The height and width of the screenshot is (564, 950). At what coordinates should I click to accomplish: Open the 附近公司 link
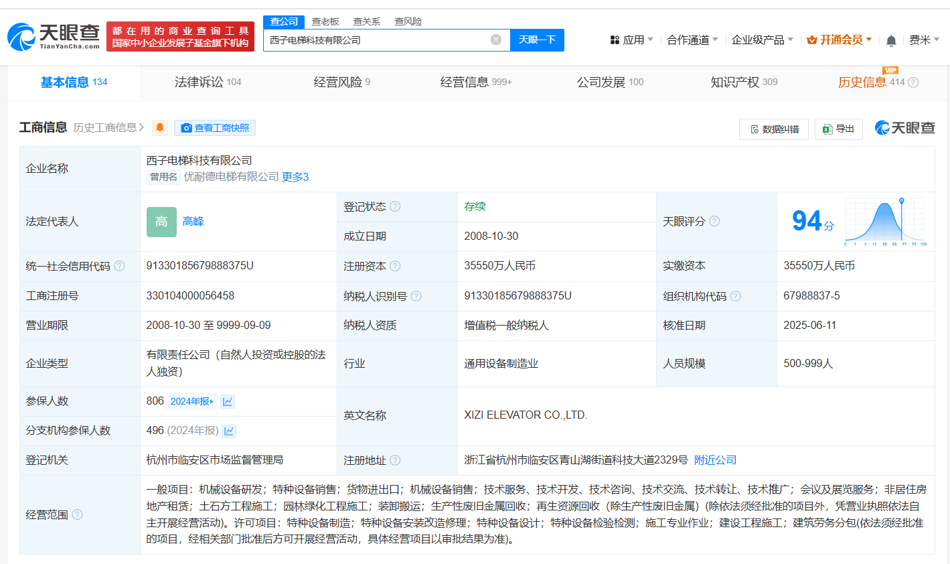(715, 460)
